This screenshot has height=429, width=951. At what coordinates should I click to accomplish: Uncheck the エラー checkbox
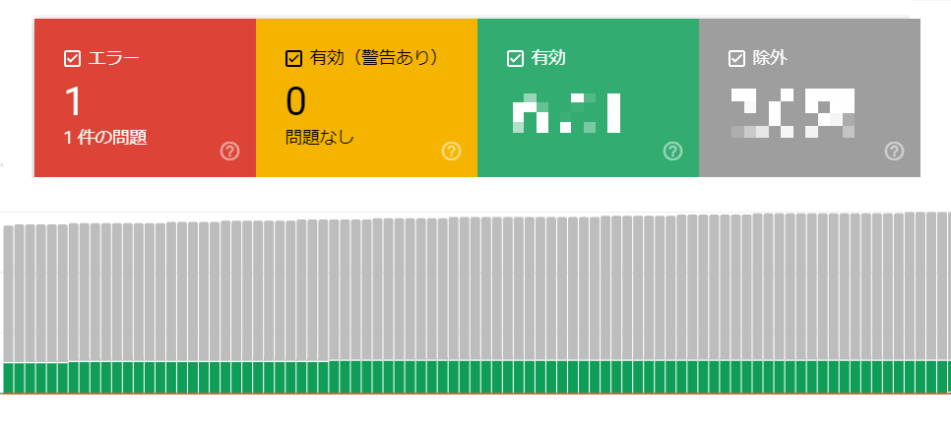pos(71,59)
